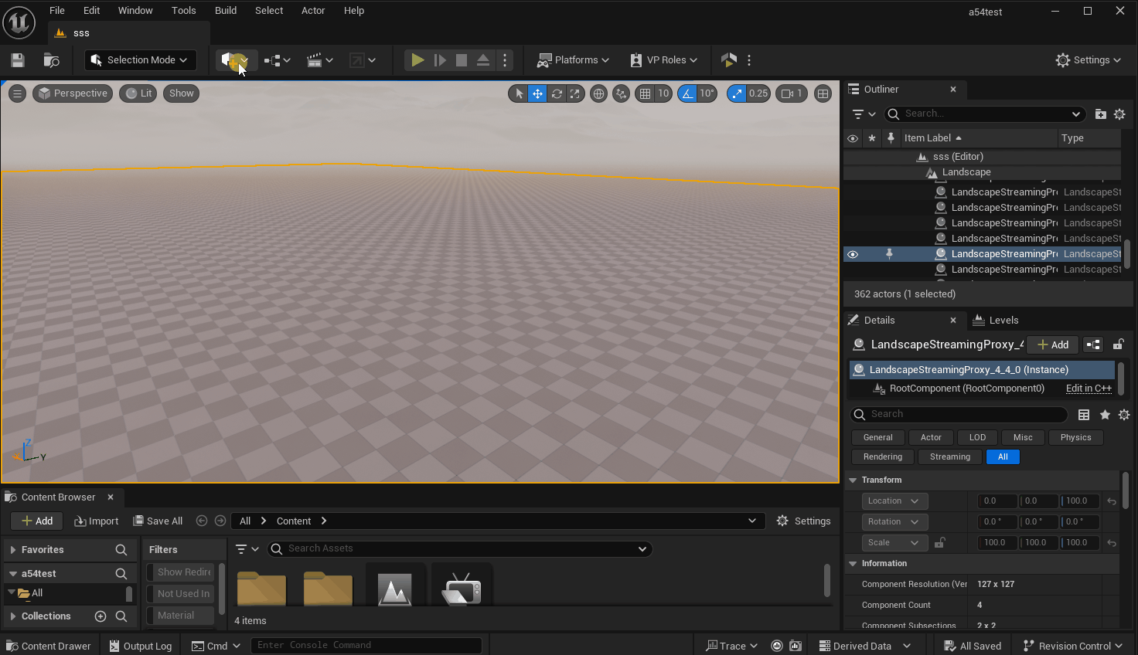Toggle the Details panel lock icon
The width and height of the screenshot is (1138, 655).
point(1118,345)
